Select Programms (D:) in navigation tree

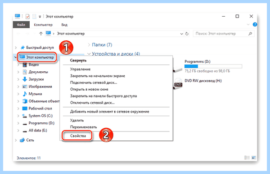(38, 123)
